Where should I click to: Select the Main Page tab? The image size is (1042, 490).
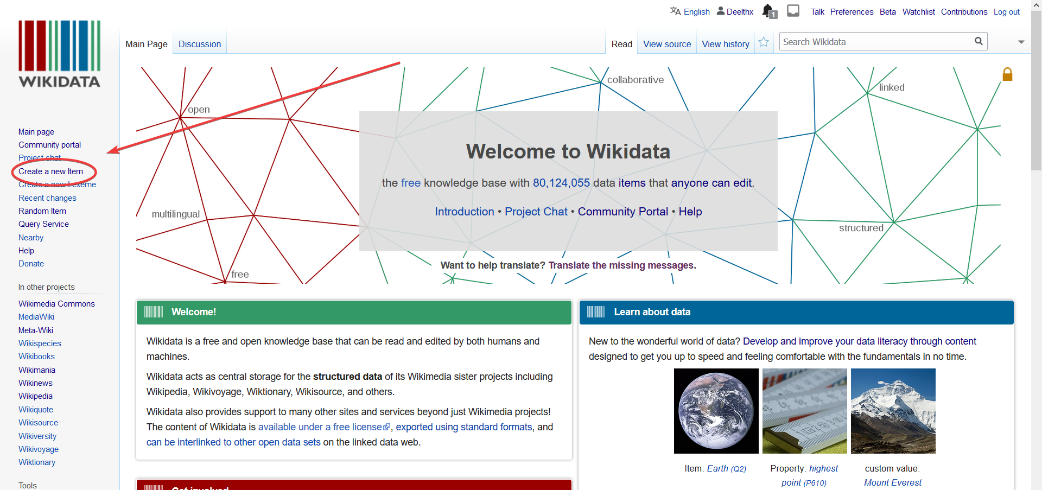[x=147, y=44]
